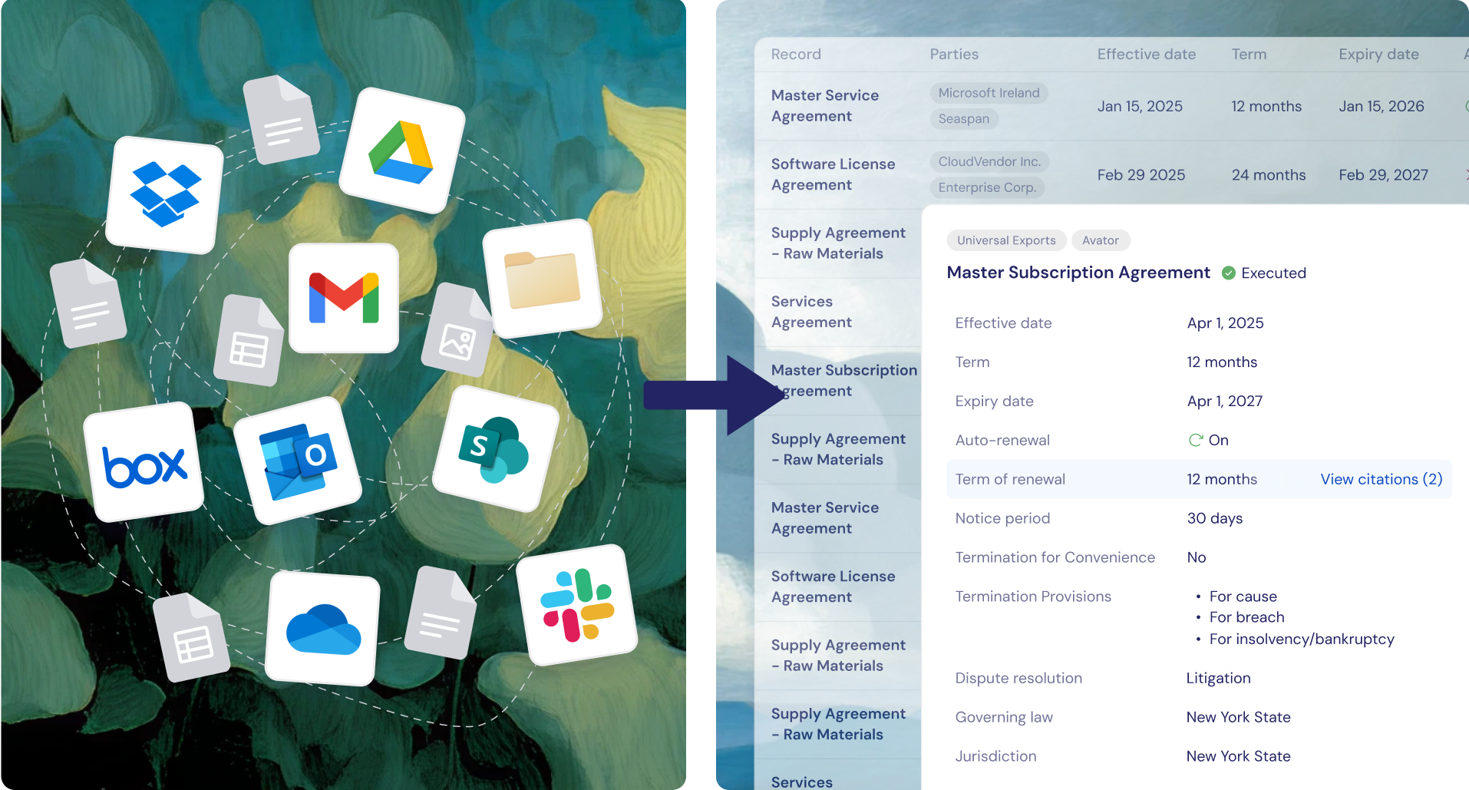Image resolution: width=1469 pixels, height=790 pixels.
Task: Click the 24 months term cell
Action: pos(1268,175)
